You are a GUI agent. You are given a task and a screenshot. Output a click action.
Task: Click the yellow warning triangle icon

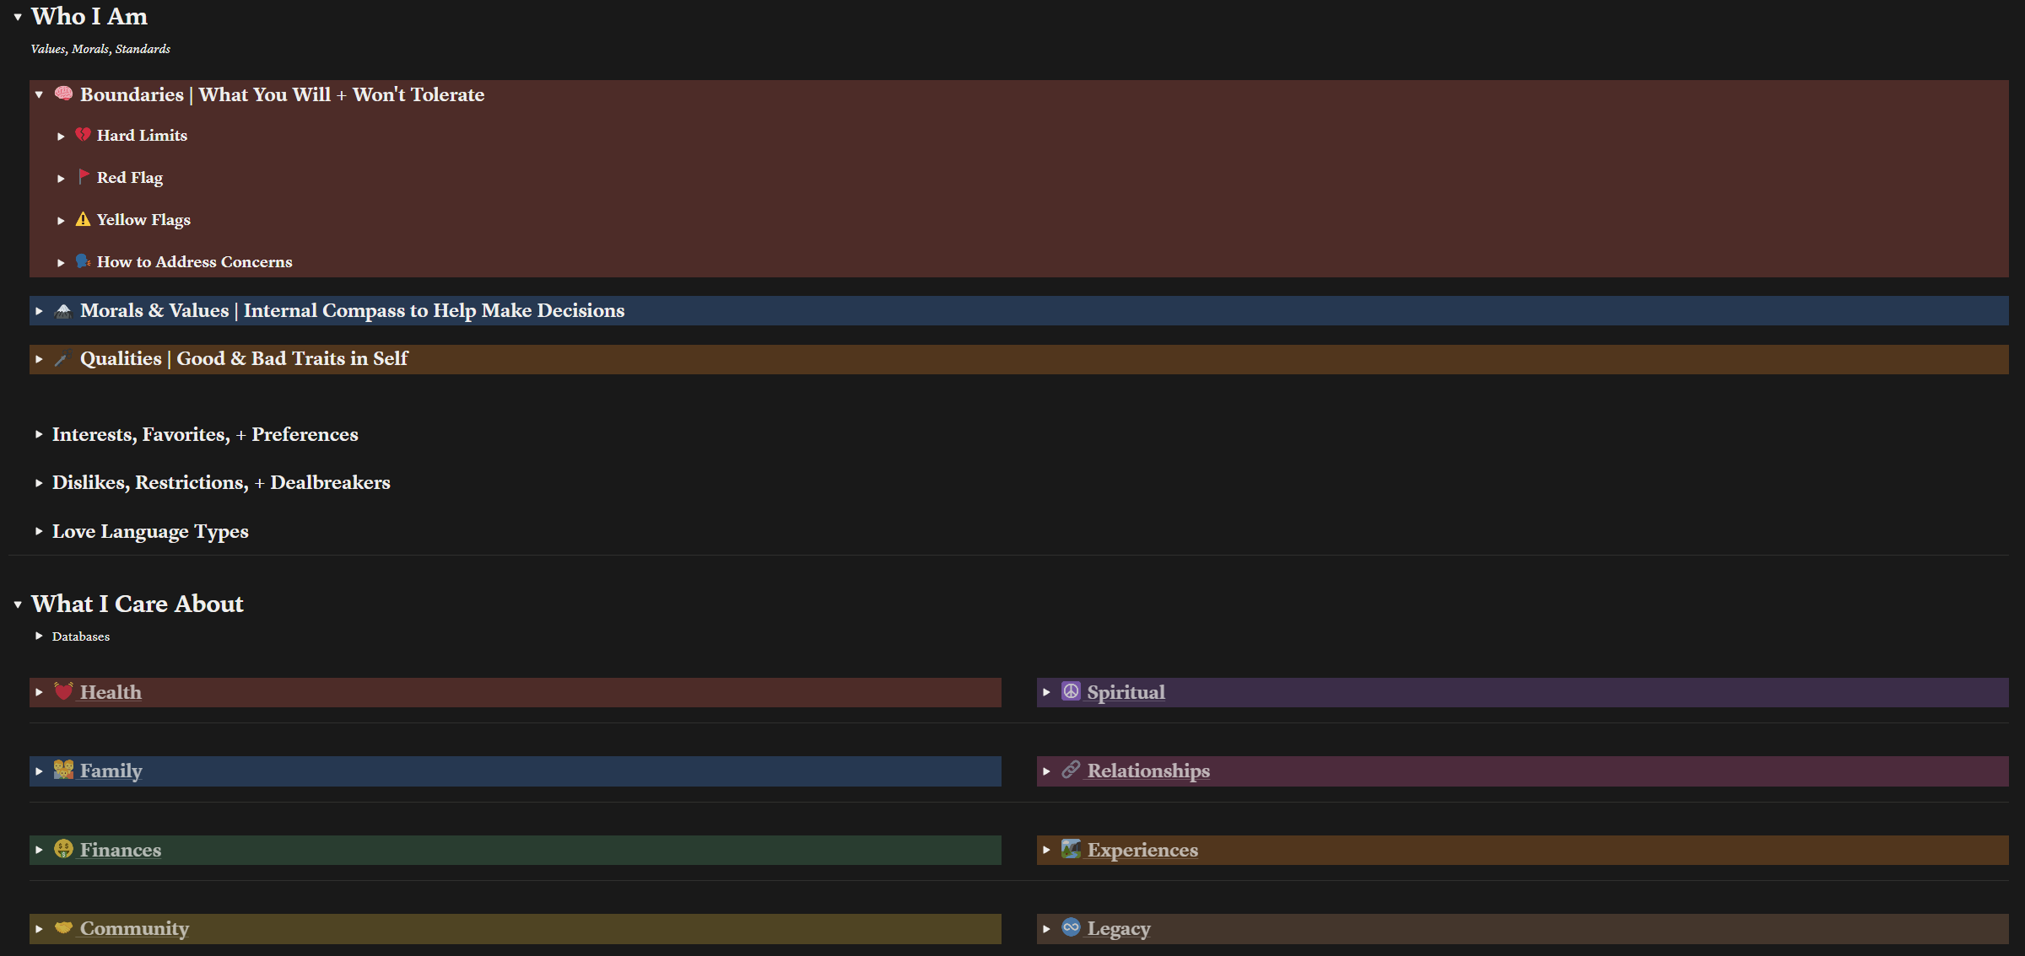(83, 219)
